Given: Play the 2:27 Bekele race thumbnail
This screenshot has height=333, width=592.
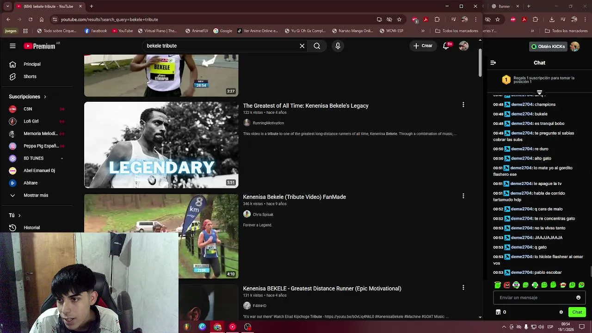Looking at the screenshot, I should (161, 75).
